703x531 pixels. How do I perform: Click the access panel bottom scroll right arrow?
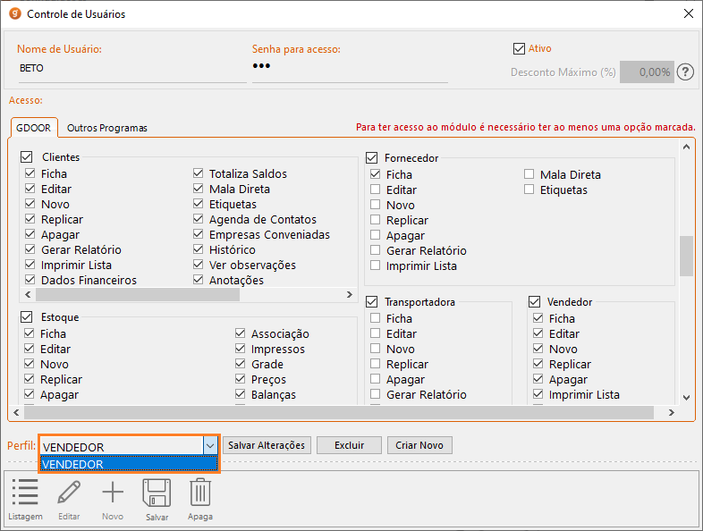[x=672, y=412]
